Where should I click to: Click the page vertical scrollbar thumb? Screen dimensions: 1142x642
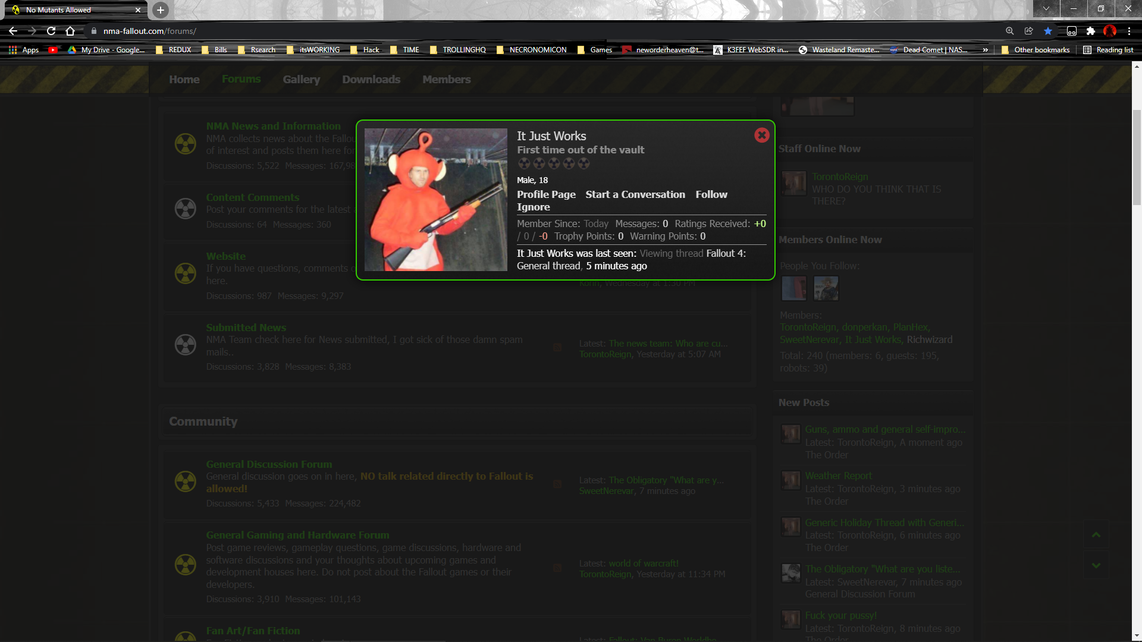point(1137,158)
